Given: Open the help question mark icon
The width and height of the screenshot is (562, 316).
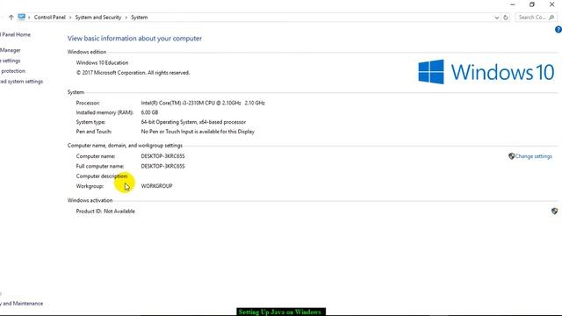Looking at the screenshot, I should pyautogui.click(x=558, y=30).
